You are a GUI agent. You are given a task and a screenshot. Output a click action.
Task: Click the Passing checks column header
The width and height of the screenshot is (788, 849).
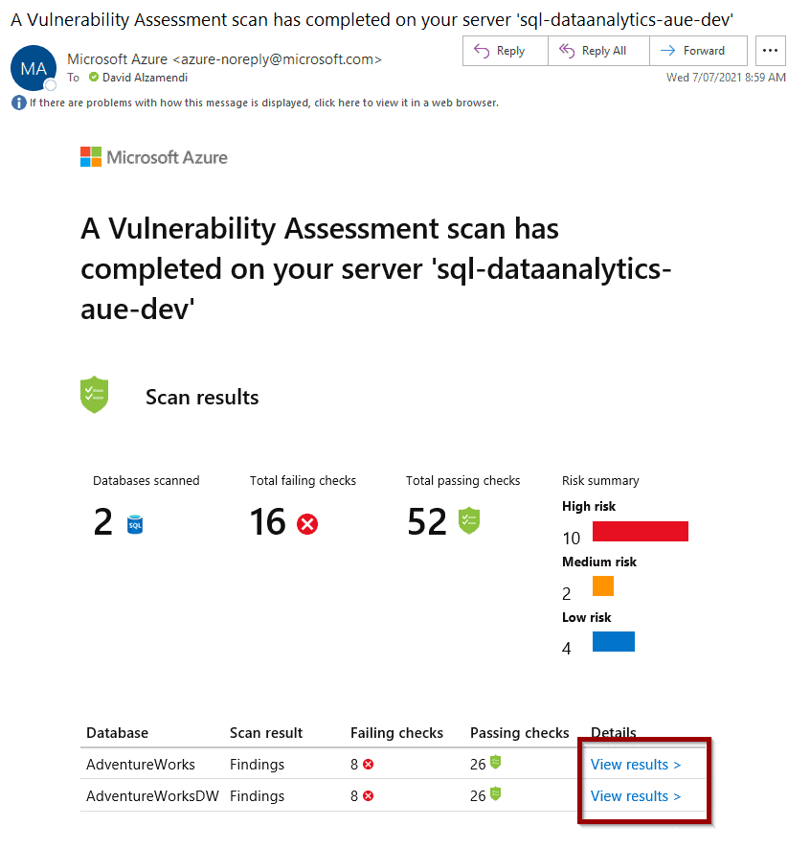[x=519, y=733]
